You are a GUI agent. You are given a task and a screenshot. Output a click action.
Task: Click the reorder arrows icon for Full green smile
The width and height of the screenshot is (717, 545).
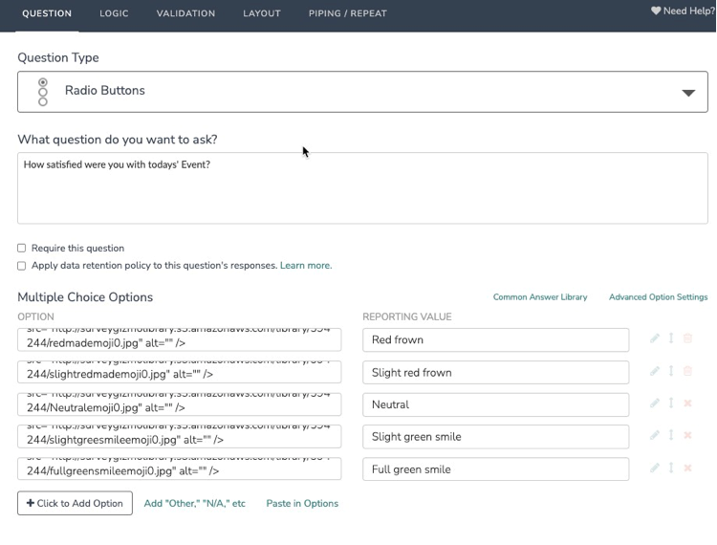(x=671, y=469)
